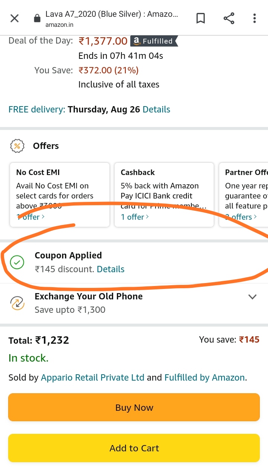Open coupon discount Details link

point(111,269)
